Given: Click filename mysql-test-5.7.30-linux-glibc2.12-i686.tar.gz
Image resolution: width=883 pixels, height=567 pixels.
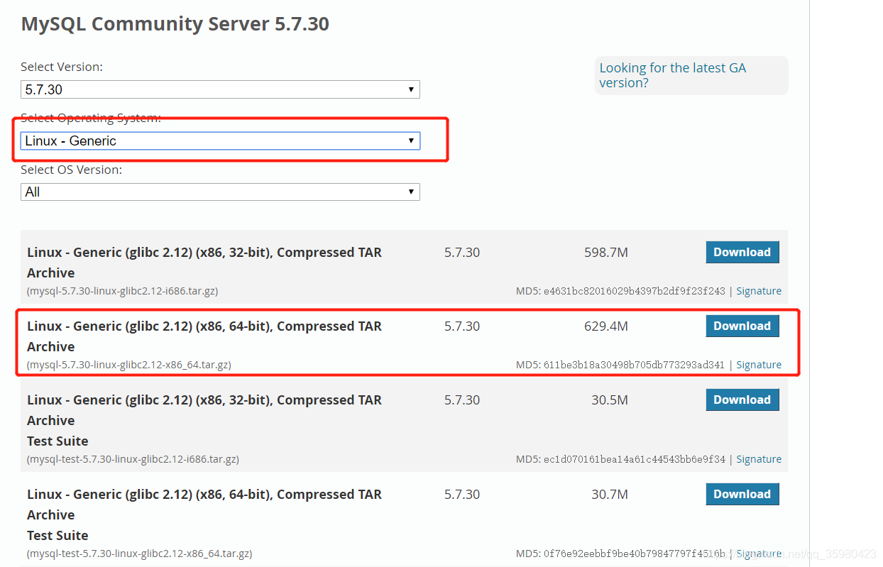Looking at the screenshot, I should click(x=133, y=459).
